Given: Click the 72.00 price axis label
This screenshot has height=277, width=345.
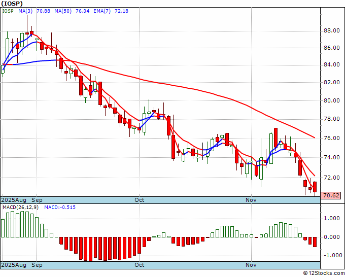Looking at the screenshot, I should tap(332, 178).
